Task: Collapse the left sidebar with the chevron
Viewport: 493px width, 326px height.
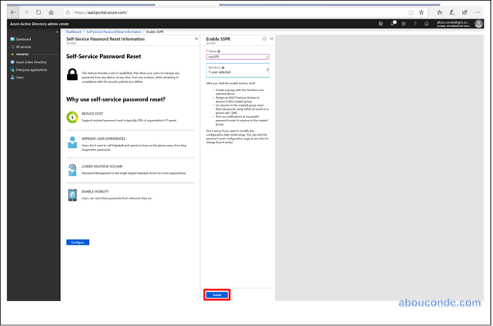Action: [x=57, y=32]
